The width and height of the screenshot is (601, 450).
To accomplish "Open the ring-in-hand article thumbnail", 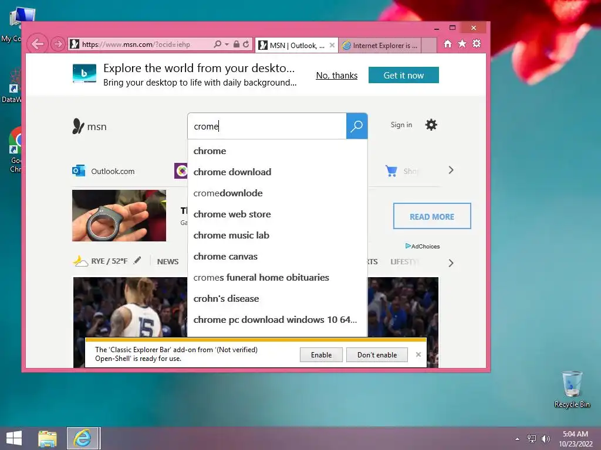I will tap(119, 216).
